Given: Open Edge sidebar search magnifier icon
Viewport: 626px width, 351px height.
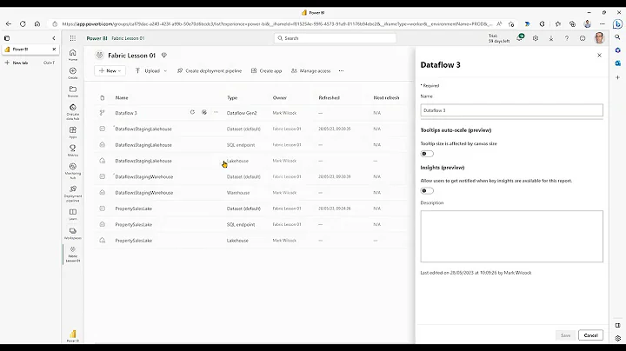Looking at the screenshot, I should coord(617,37).
